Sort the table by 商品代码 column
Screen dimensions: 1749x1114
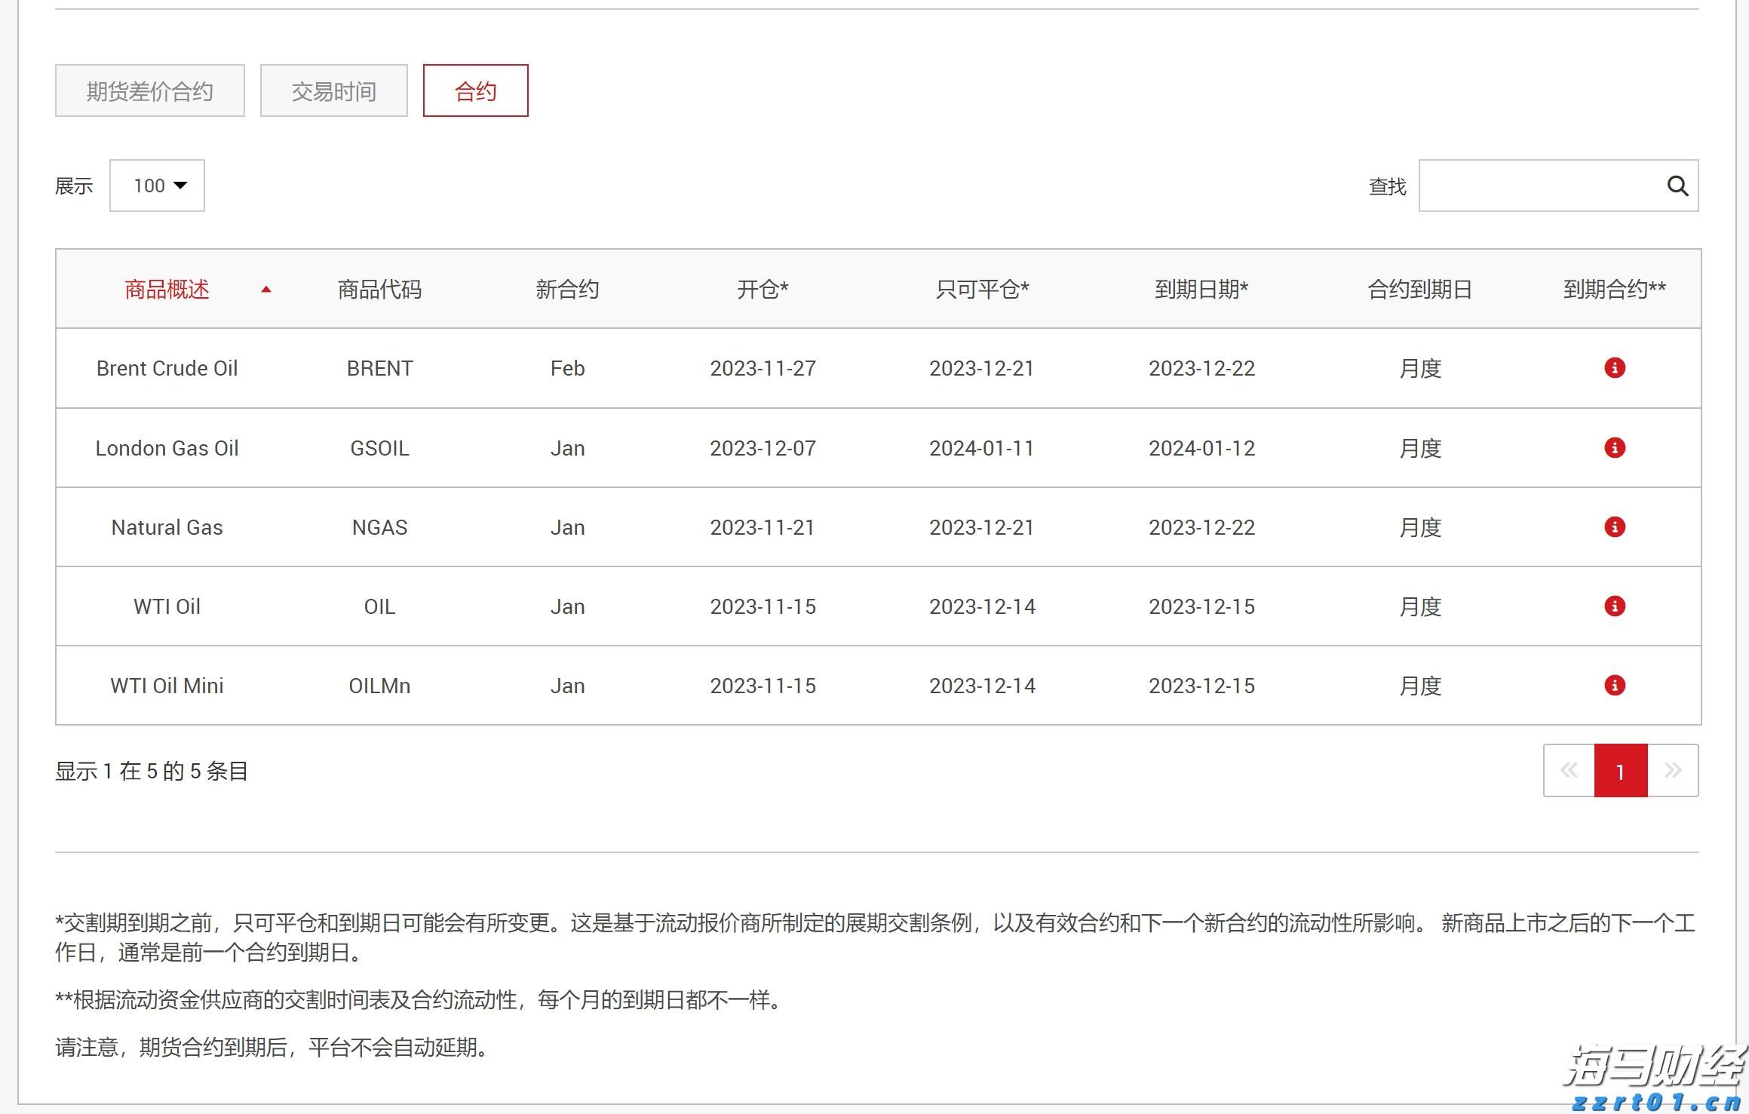pos(379,290)
